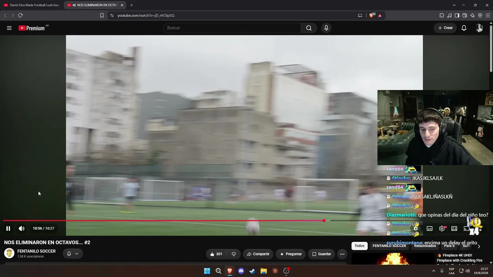
Task: Open the Leo AI sparkle icon
Action: [x=473, y=15]
